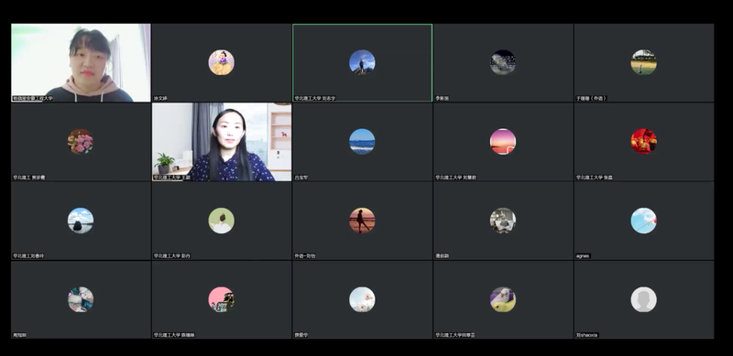Select the pink flower bouquet avatar
The height and width of the screenshot is (356, 733).
pos(81,142)
